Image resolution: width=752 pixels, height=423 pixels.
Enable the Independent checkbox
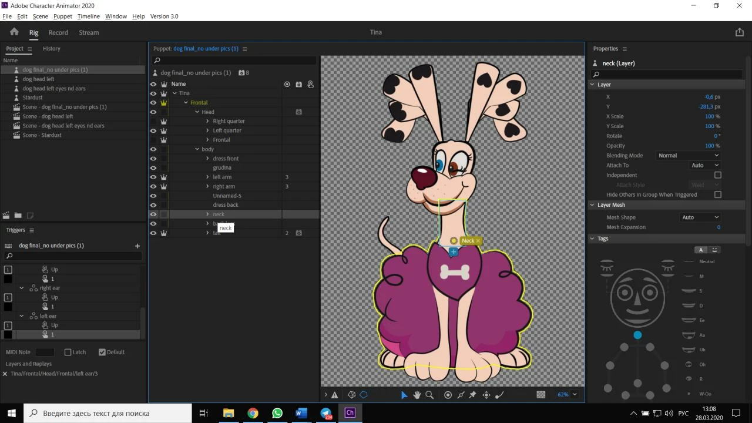(717, 175)
